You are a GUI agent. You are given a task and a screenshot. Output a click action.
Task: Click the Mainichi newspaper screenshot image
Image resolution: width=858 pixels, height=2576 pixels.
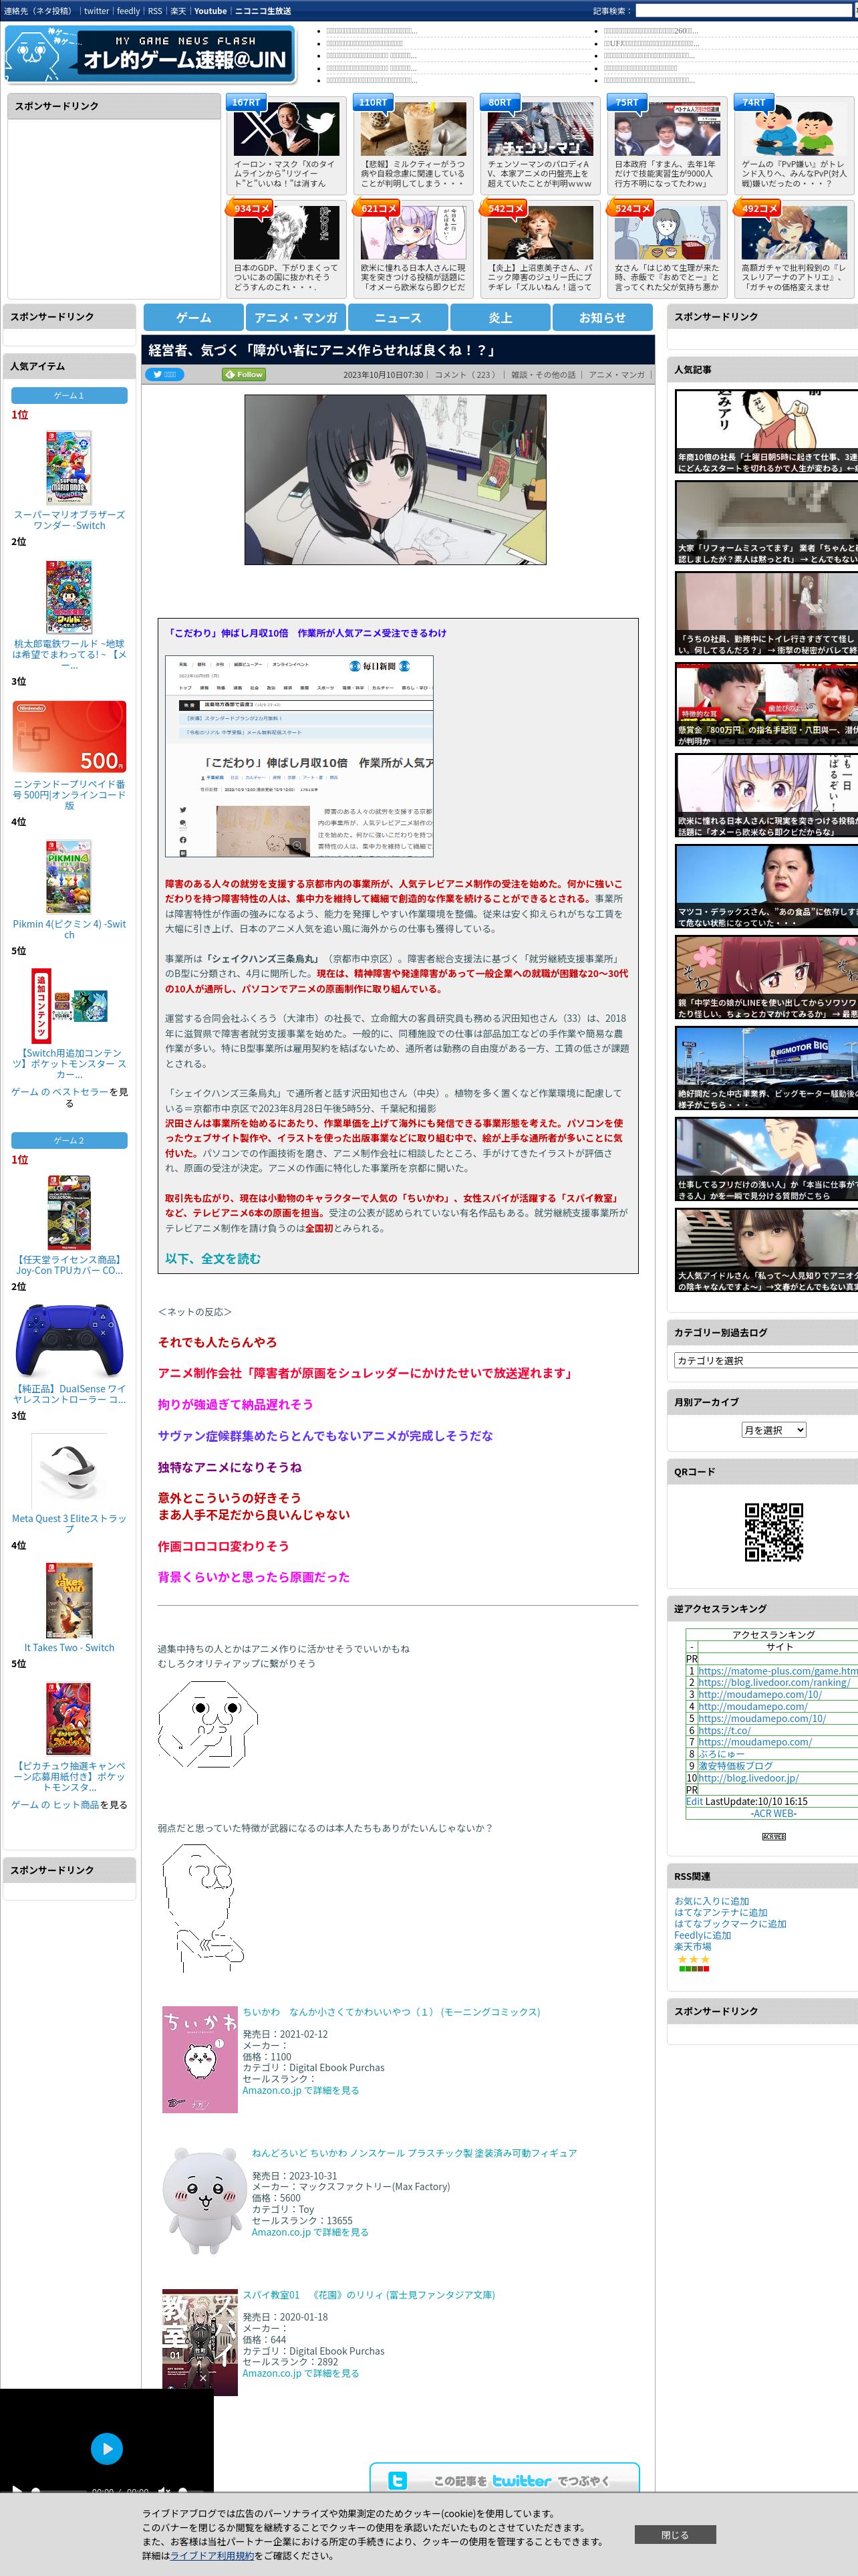point(299,756)
